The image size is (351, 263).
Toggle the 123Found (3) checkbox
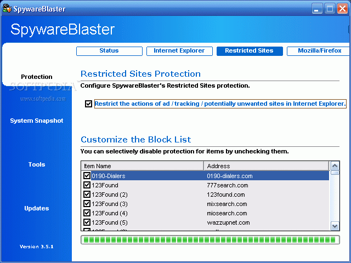click(x=87, y=204)
